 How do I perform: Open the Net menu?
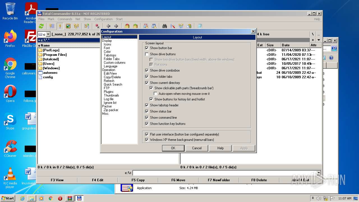pos(78,19)
